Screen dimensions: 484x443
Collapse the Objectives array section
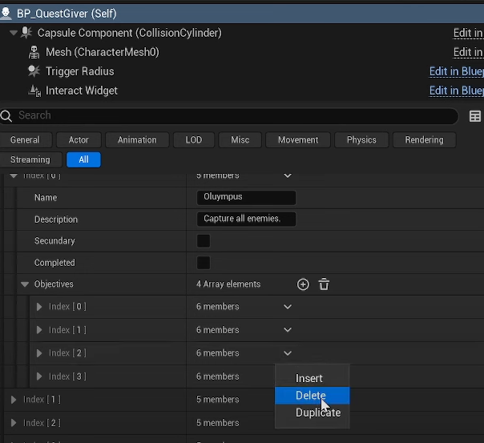point(25,284)
